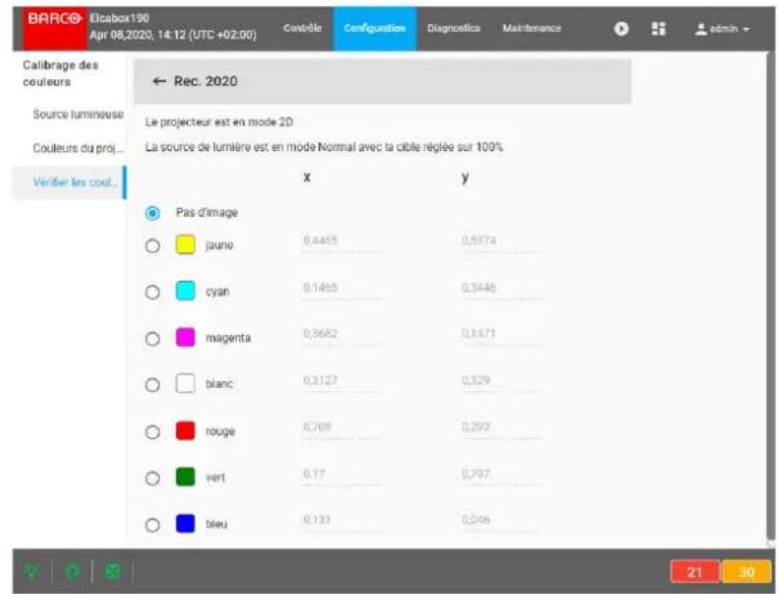Viewport: 778px width, 594px height.
Task: Select the cyan radio button
Action: click(x=152, y=293)
